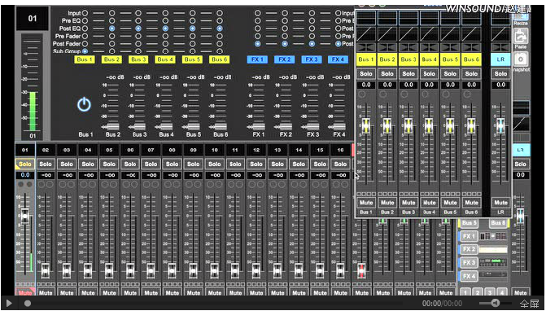
Task: Open the FX 3 effects unit thumbnail
Action: click(x=493, y=262)
